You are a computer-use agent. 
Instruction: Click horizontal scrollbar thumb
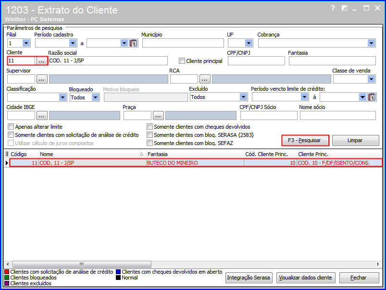(x=82, y=264)
